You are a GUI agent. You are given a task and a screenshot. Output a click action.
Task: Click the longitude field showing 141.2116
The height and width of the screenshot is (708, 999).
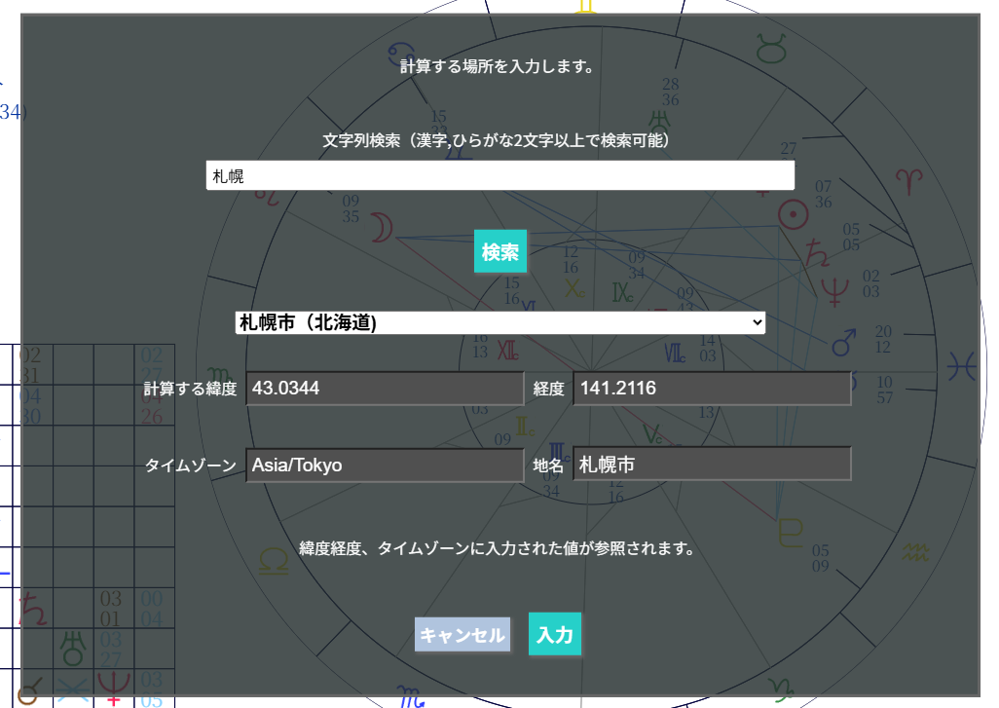[712, 387]
